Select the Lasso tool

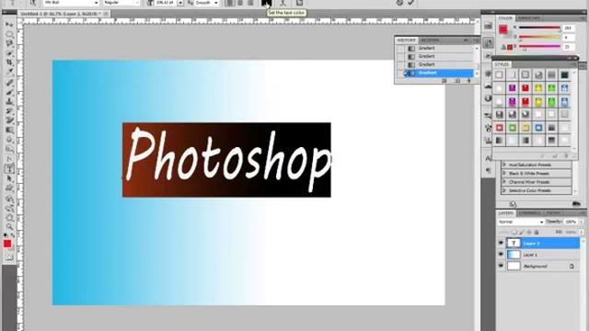click(9, 43)
